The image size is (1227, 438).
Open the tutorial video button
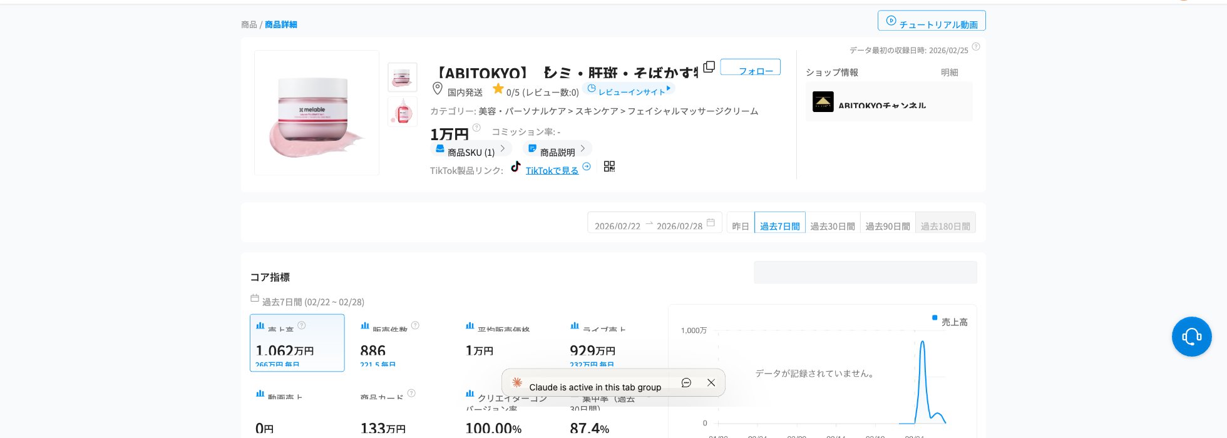pyautogui.click(x=932, y=21)
